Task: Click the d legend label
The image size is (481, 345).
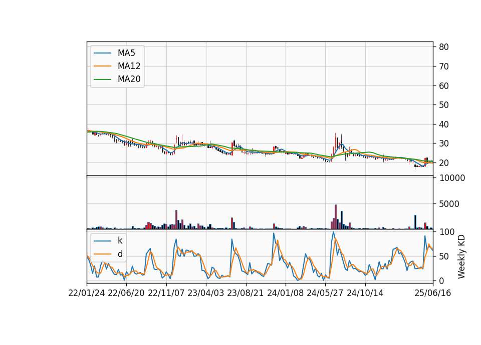Action: tap(120, 254)
